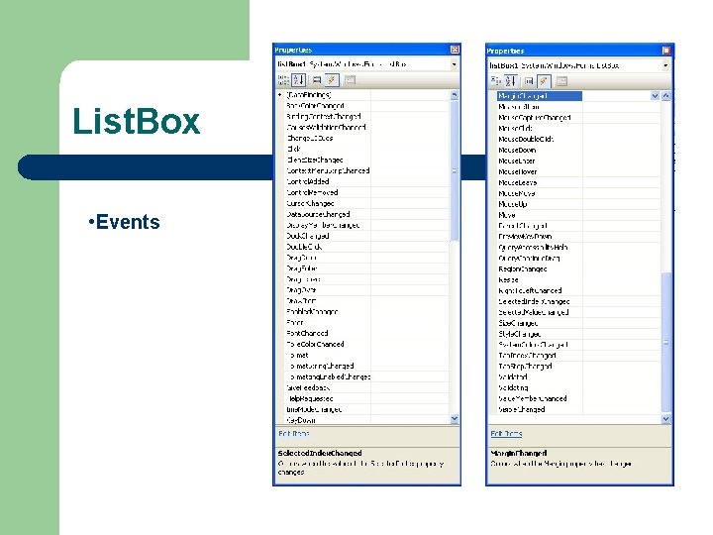
Task: Click Alphabetical sort icon in window showing MarginChanged
Action: click(511, 81)
